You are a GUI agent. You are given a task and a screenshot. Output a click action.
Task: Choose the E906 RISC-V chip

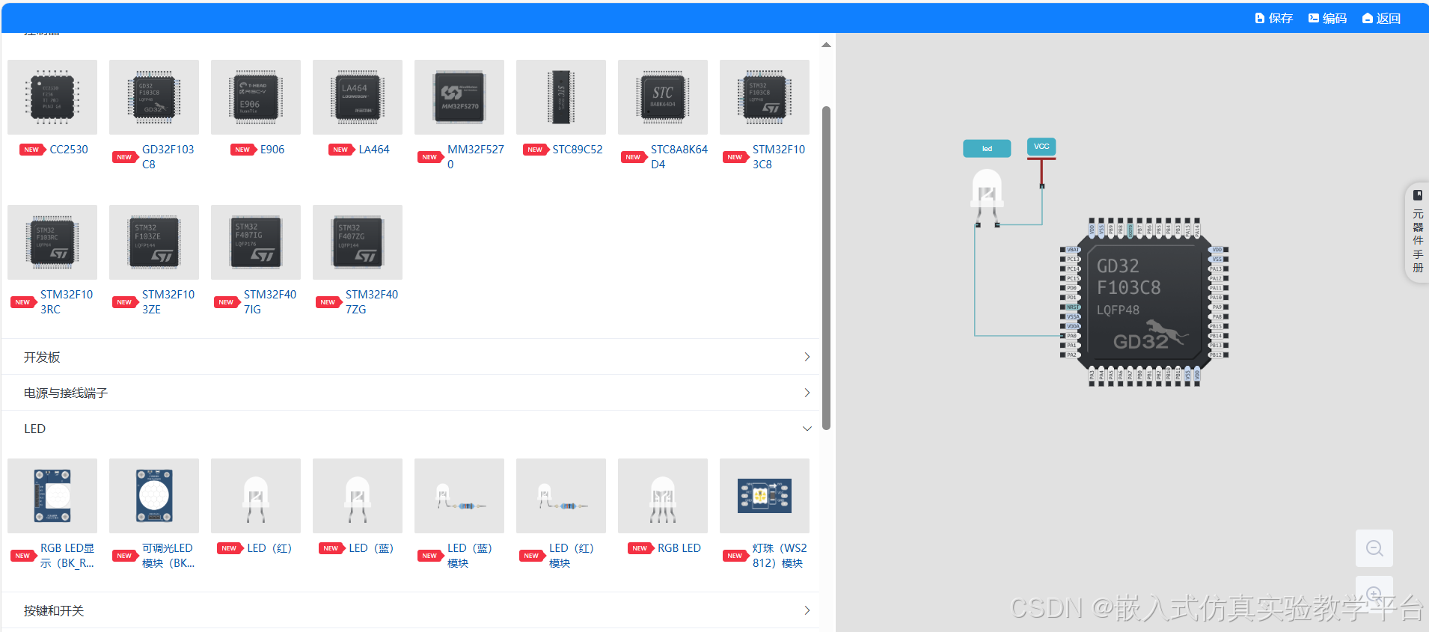click(x=256, y=97)
